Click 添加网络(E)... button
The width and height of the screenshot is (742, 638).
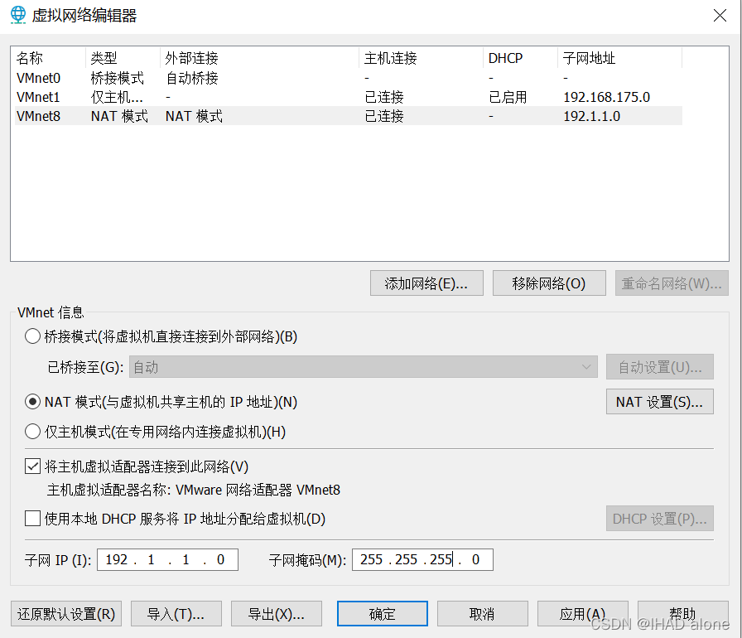(426, 283)
